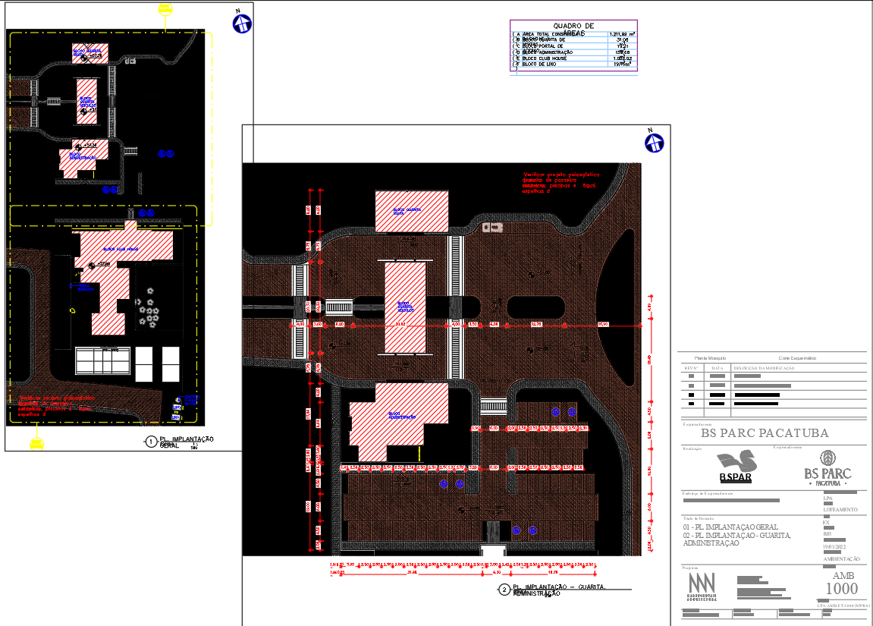This screenshot has width=873, height=626.
Task: Select the yellow marker above the small plan
Action: tap(165, 10)
